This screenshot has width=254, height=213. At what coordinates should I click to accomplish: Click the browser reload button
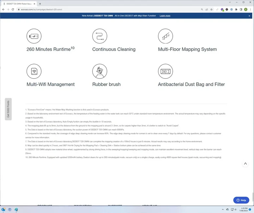[x=13, y=10]
